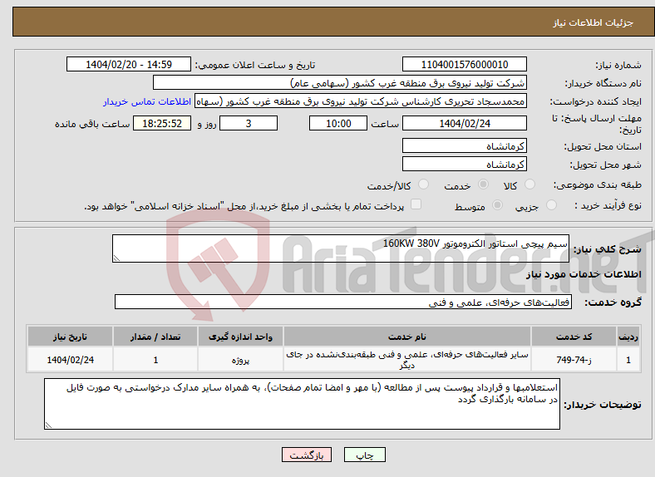655x477 pixels.
Task: Click the remaining time field 18:25:52
Action: (x=162, y=123)
